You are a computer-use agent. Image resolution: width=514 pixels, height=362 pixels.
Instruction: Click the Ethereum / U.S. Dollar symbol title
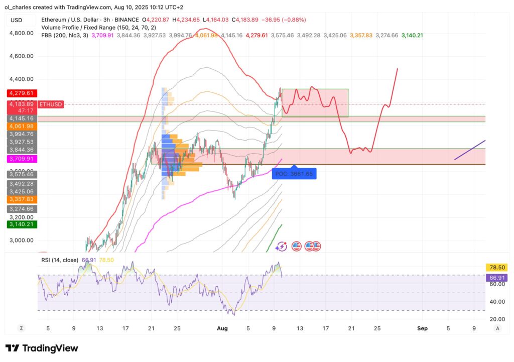coord(74,20)
